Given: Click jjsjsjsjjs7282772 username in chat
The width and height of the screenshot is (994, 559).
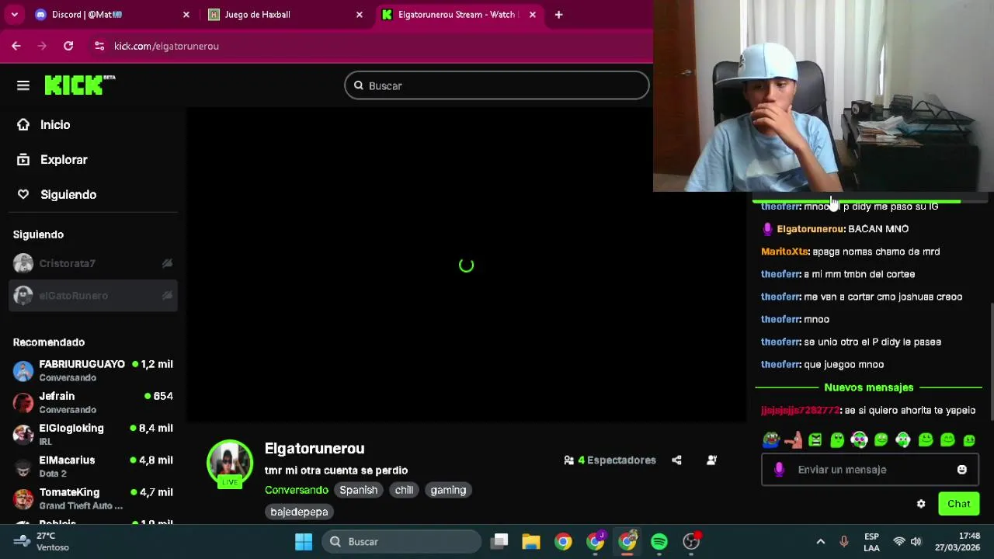Looking at the screenshot, I should [801, 410].
